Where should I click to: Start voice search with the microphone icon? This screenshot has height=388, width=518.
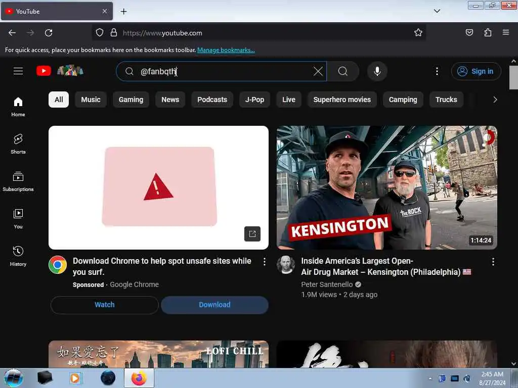point(377,71)
